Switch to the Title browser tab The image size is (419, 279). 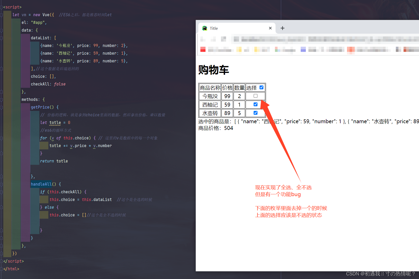237,28
